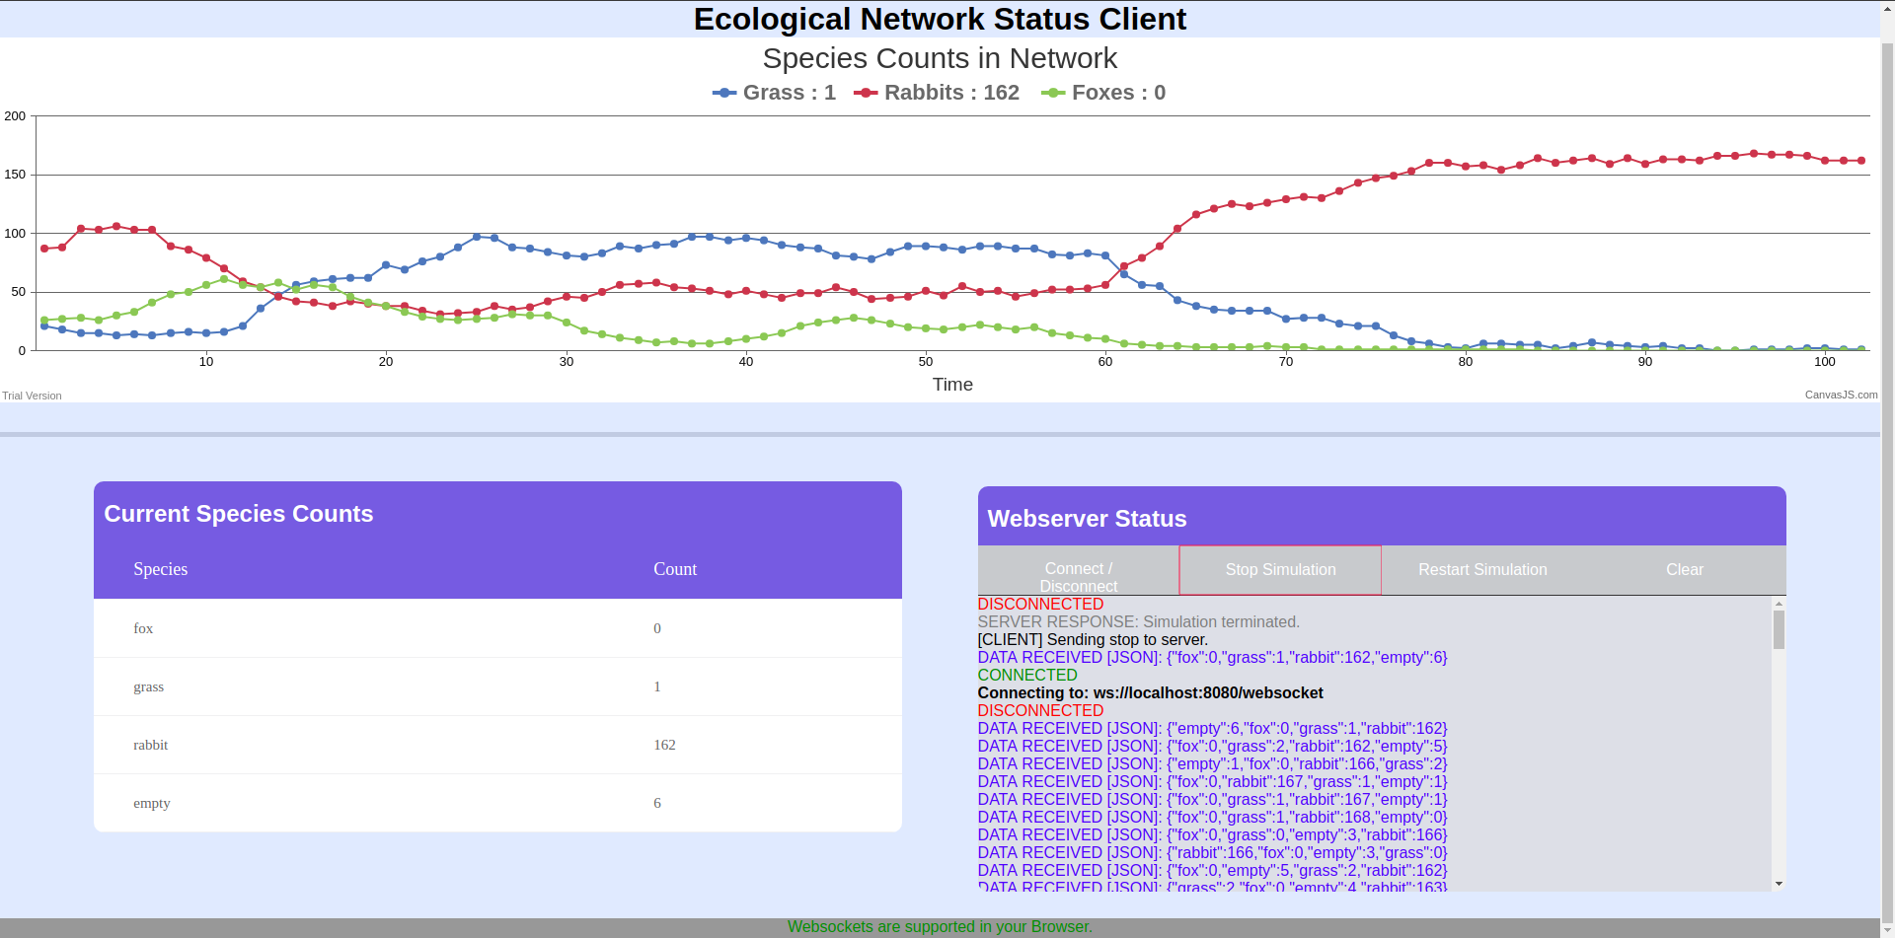Screen dimensions: 1895x938
Task: Click the Species Counts in Network chart title
Action: click(940, 58)
